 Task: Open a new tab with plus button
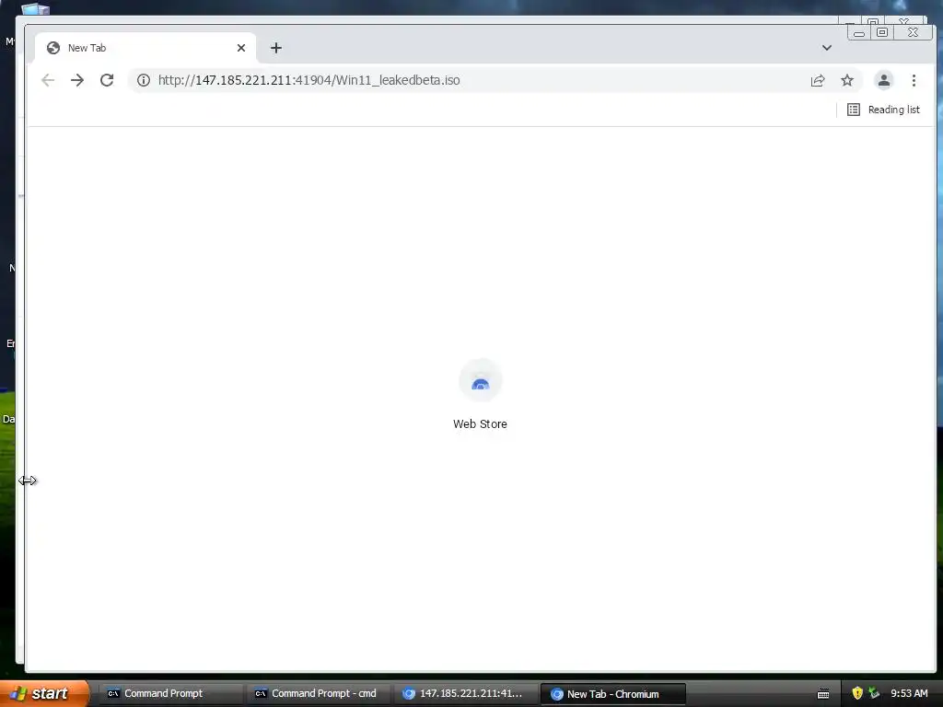pos(276,48)
